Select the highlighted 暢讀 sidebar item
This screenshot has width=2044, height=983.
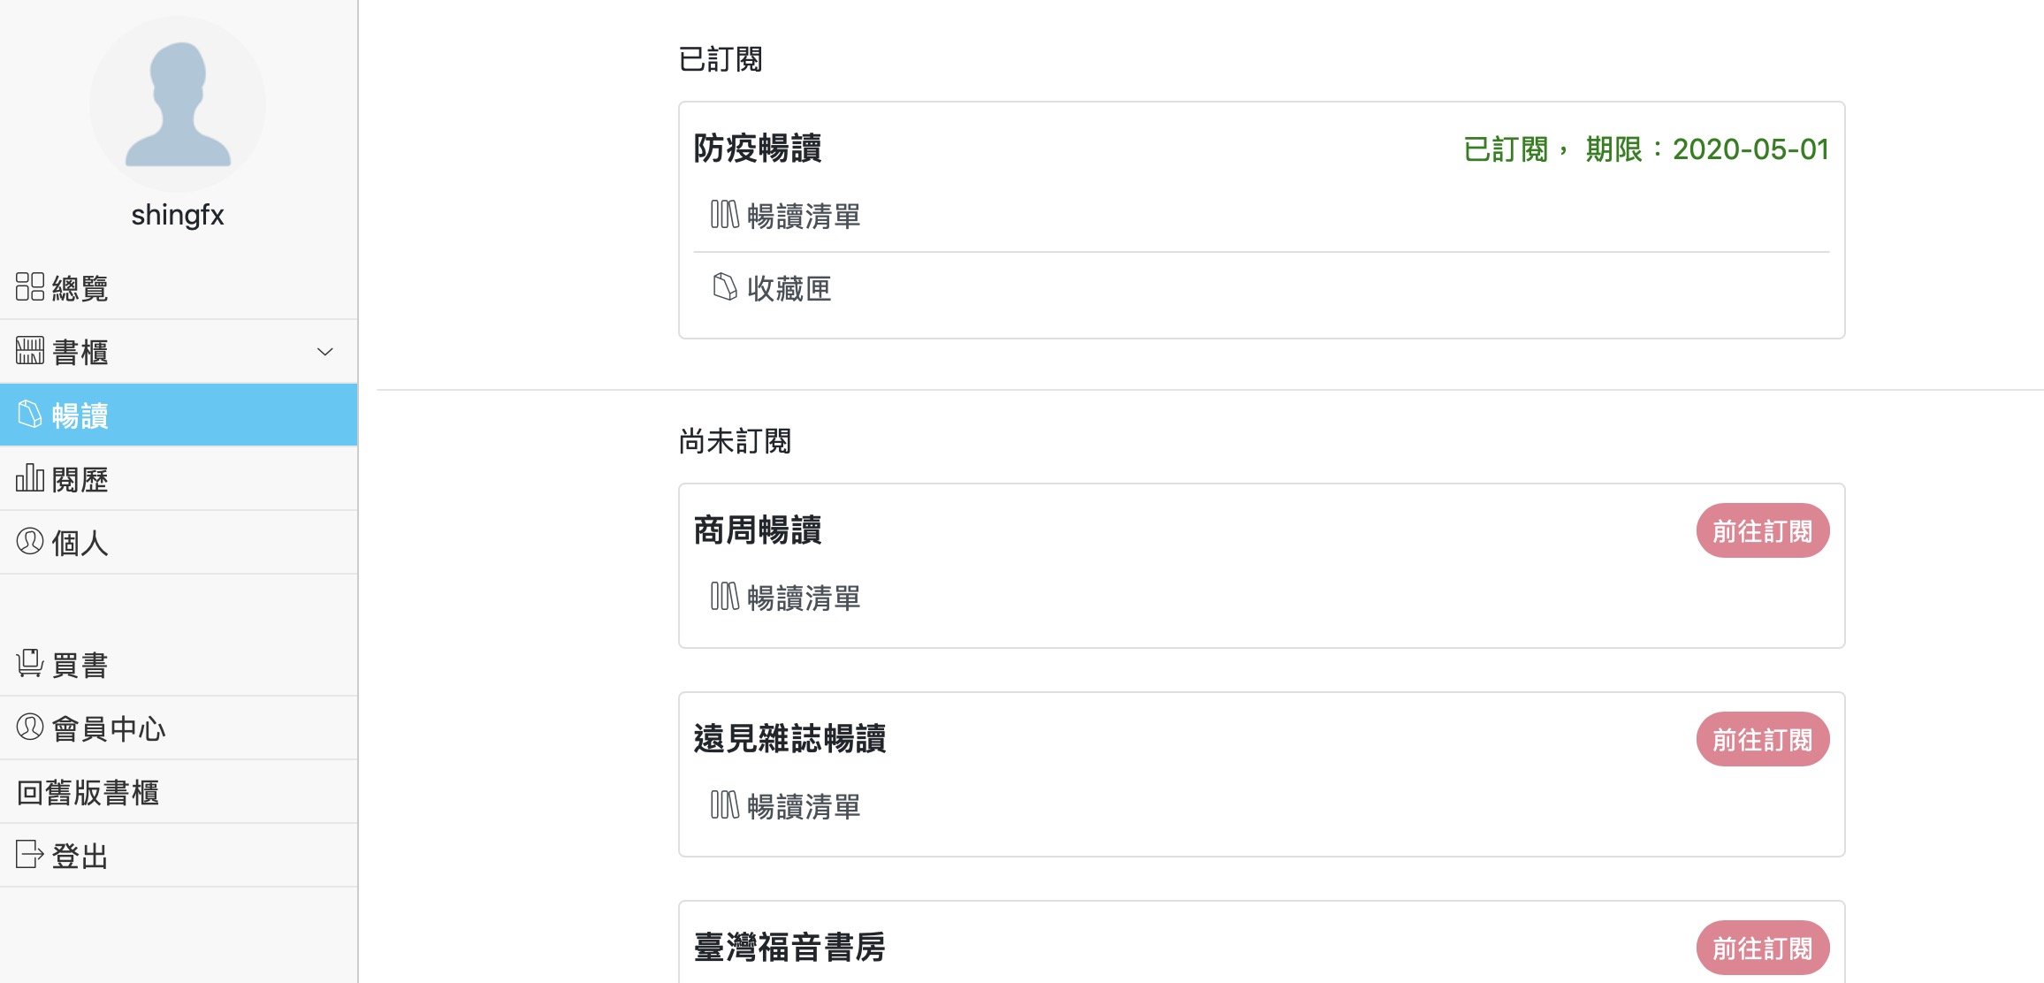pyautogui.click(x=179, y=415)
